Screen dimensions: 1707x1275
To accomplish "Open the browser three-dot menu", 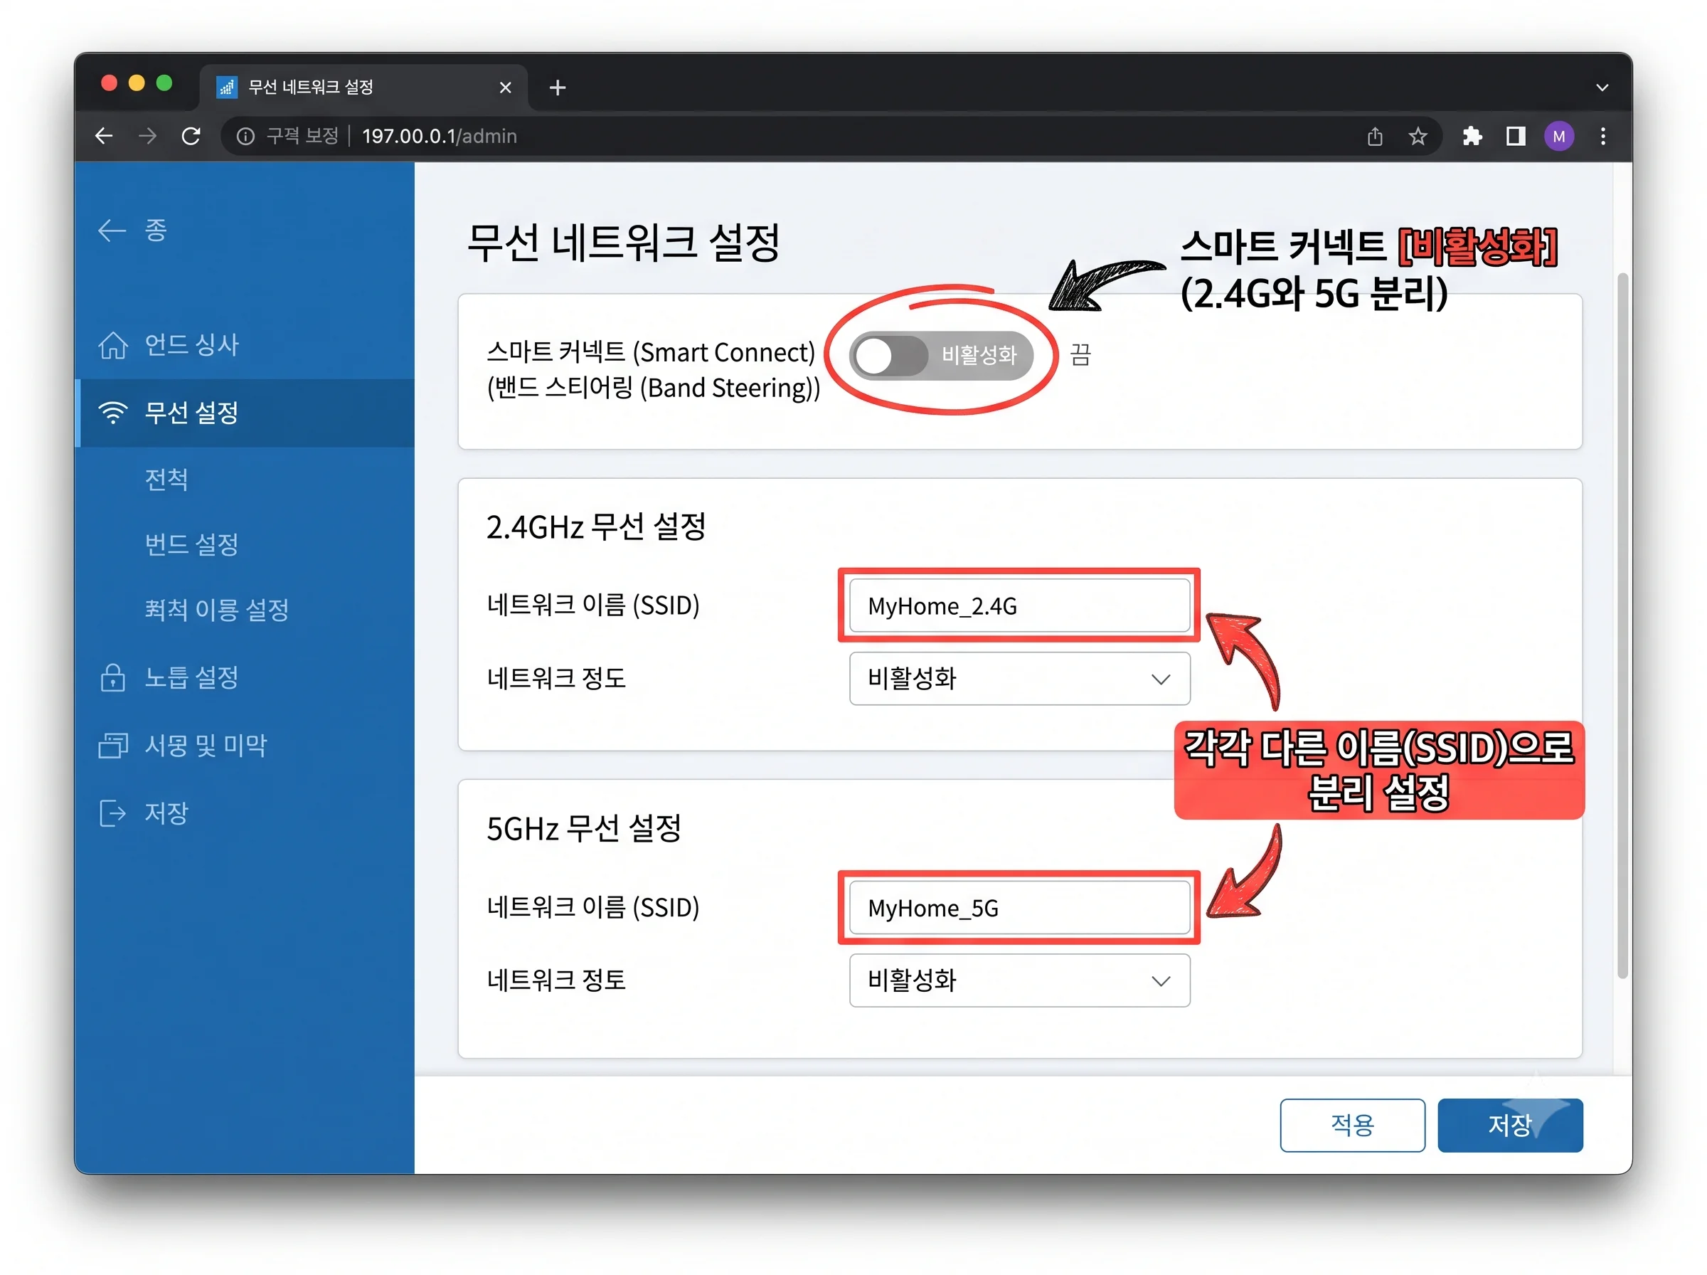I will [x=1602, y=137].
